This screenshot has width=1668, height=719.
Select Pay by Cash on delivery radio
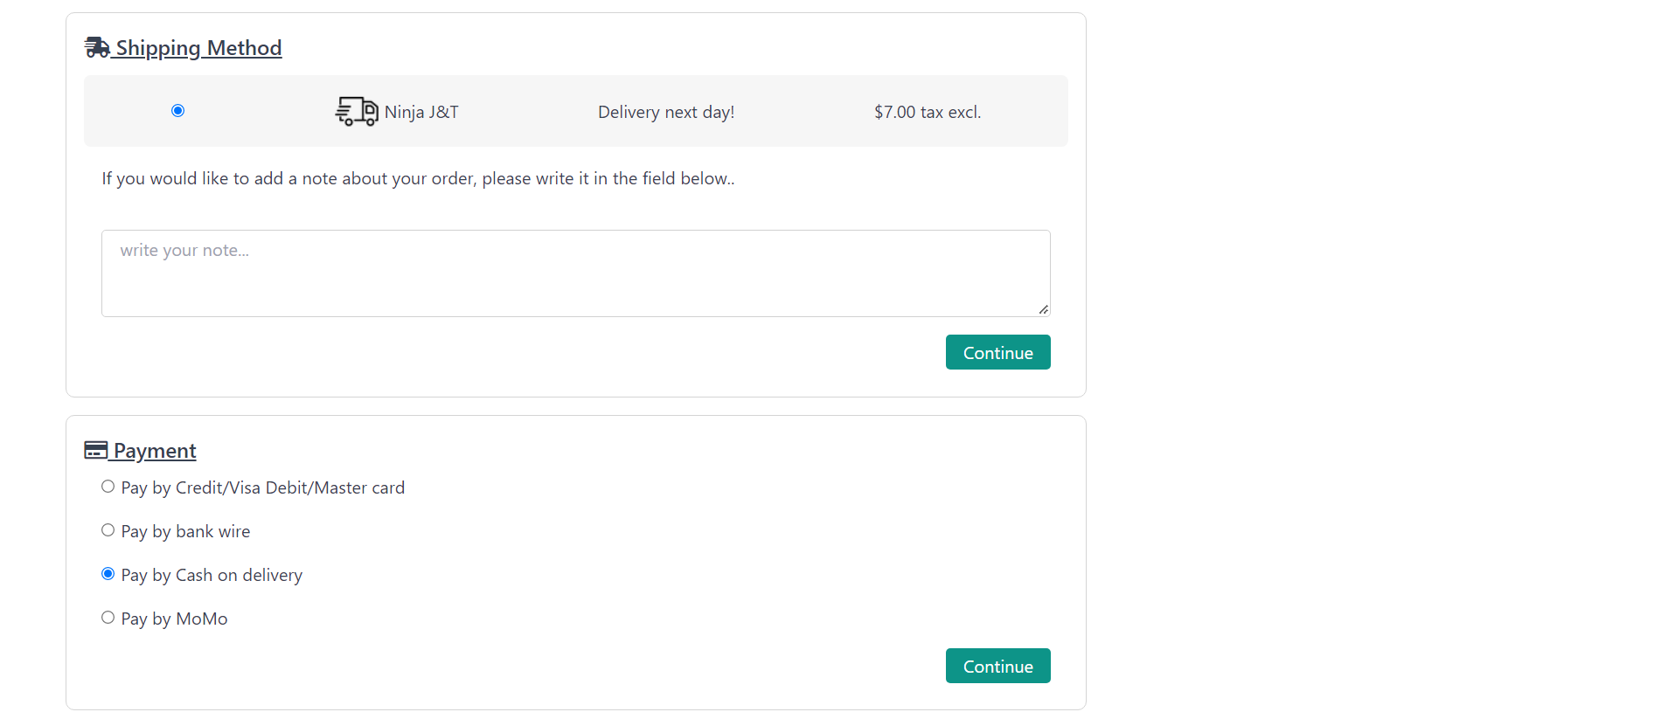point(108,574)
